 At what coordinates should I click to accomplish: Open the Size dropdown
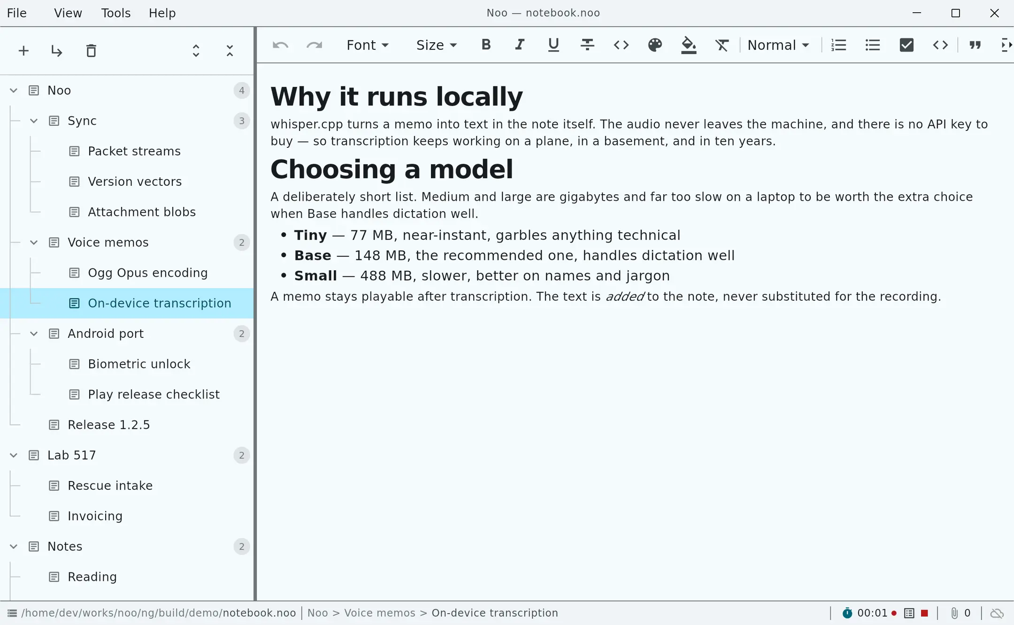[437, 45]
